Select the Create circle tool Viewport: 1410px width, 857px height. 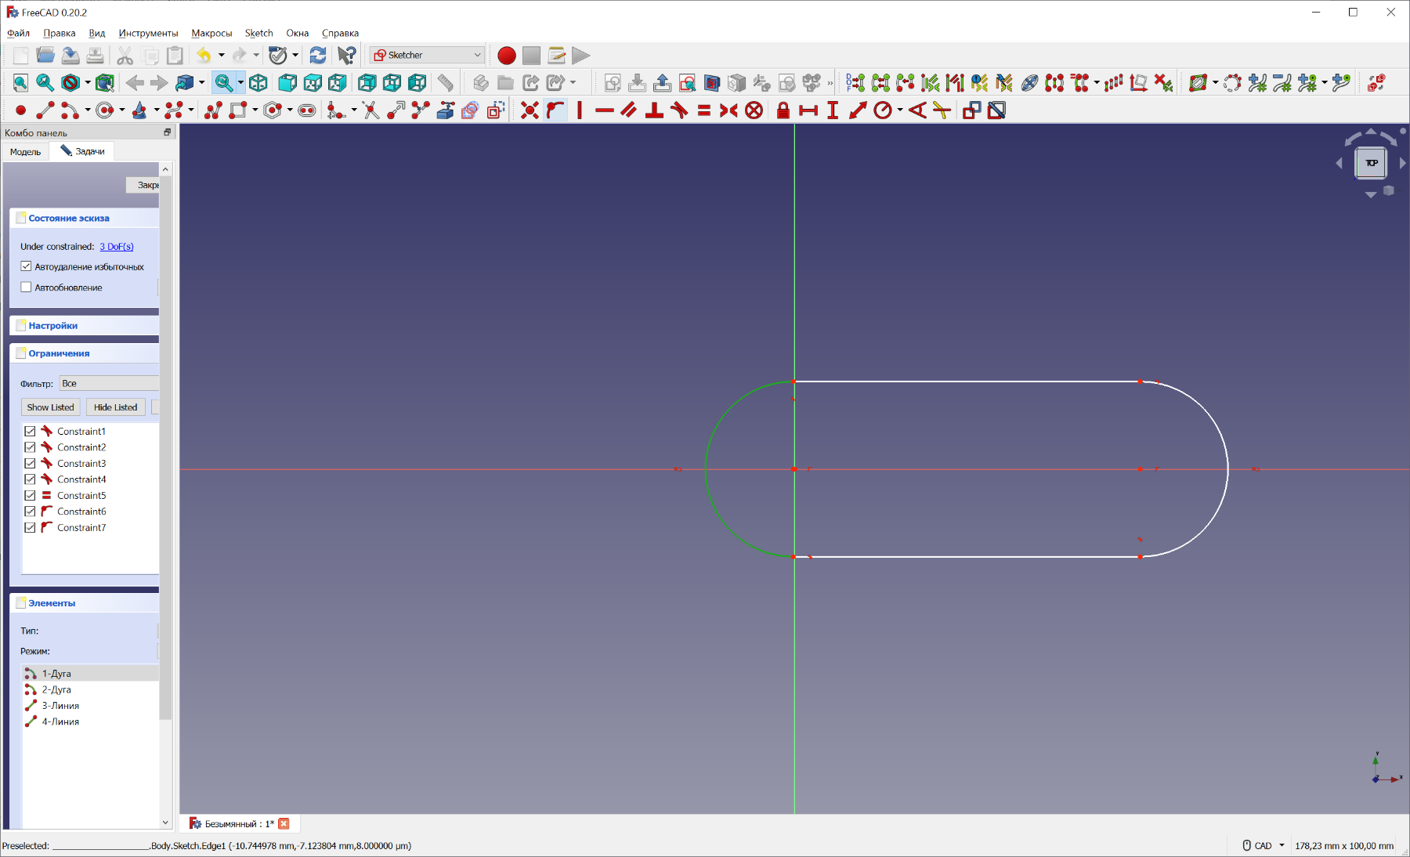[x=105, y=110]
